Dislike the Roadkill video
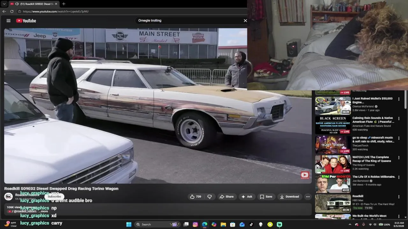 pyautogui.click(x=209, y=197)
